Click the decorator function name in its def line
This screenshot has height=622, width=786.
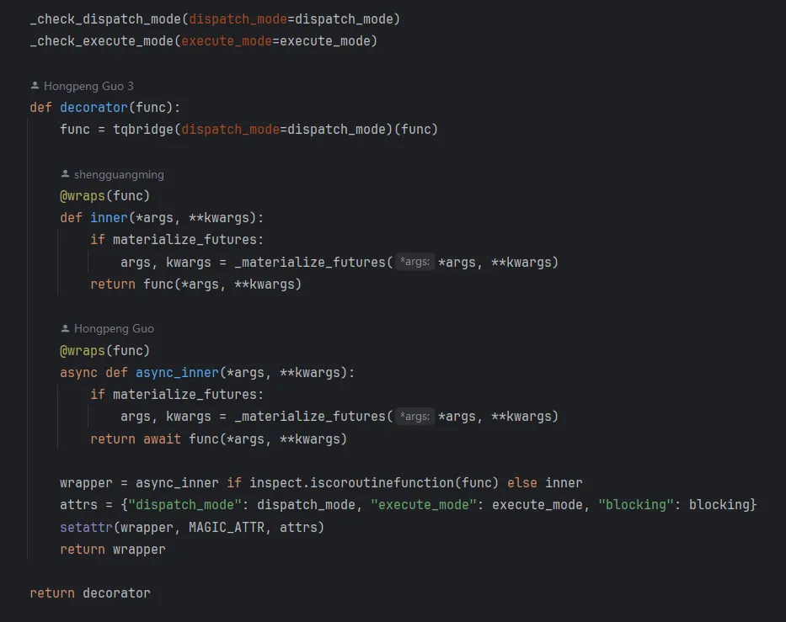94,108
